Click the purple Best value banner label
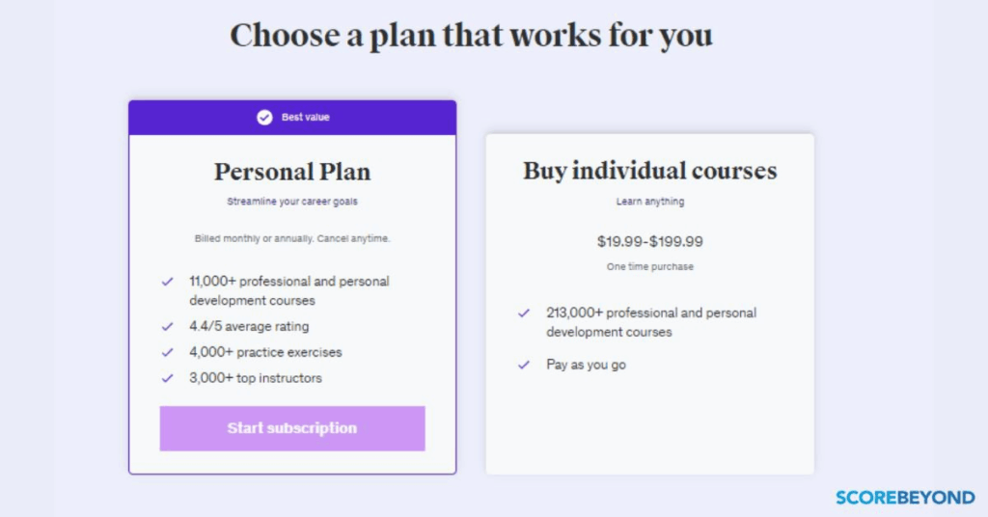Viewport: 988px width, 517px height. click(305, 118)
